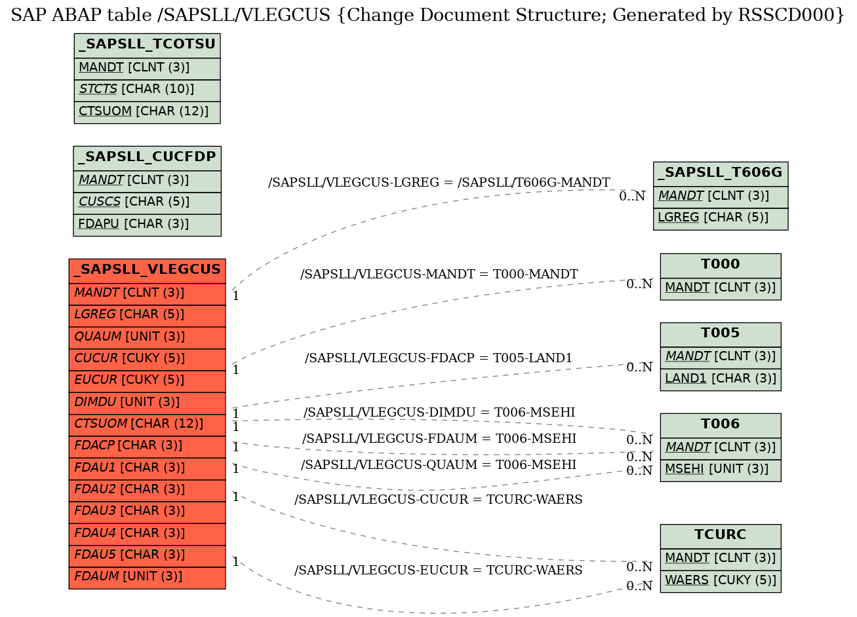Select the FDACP [CHAR (3)] field

point(147,446)
